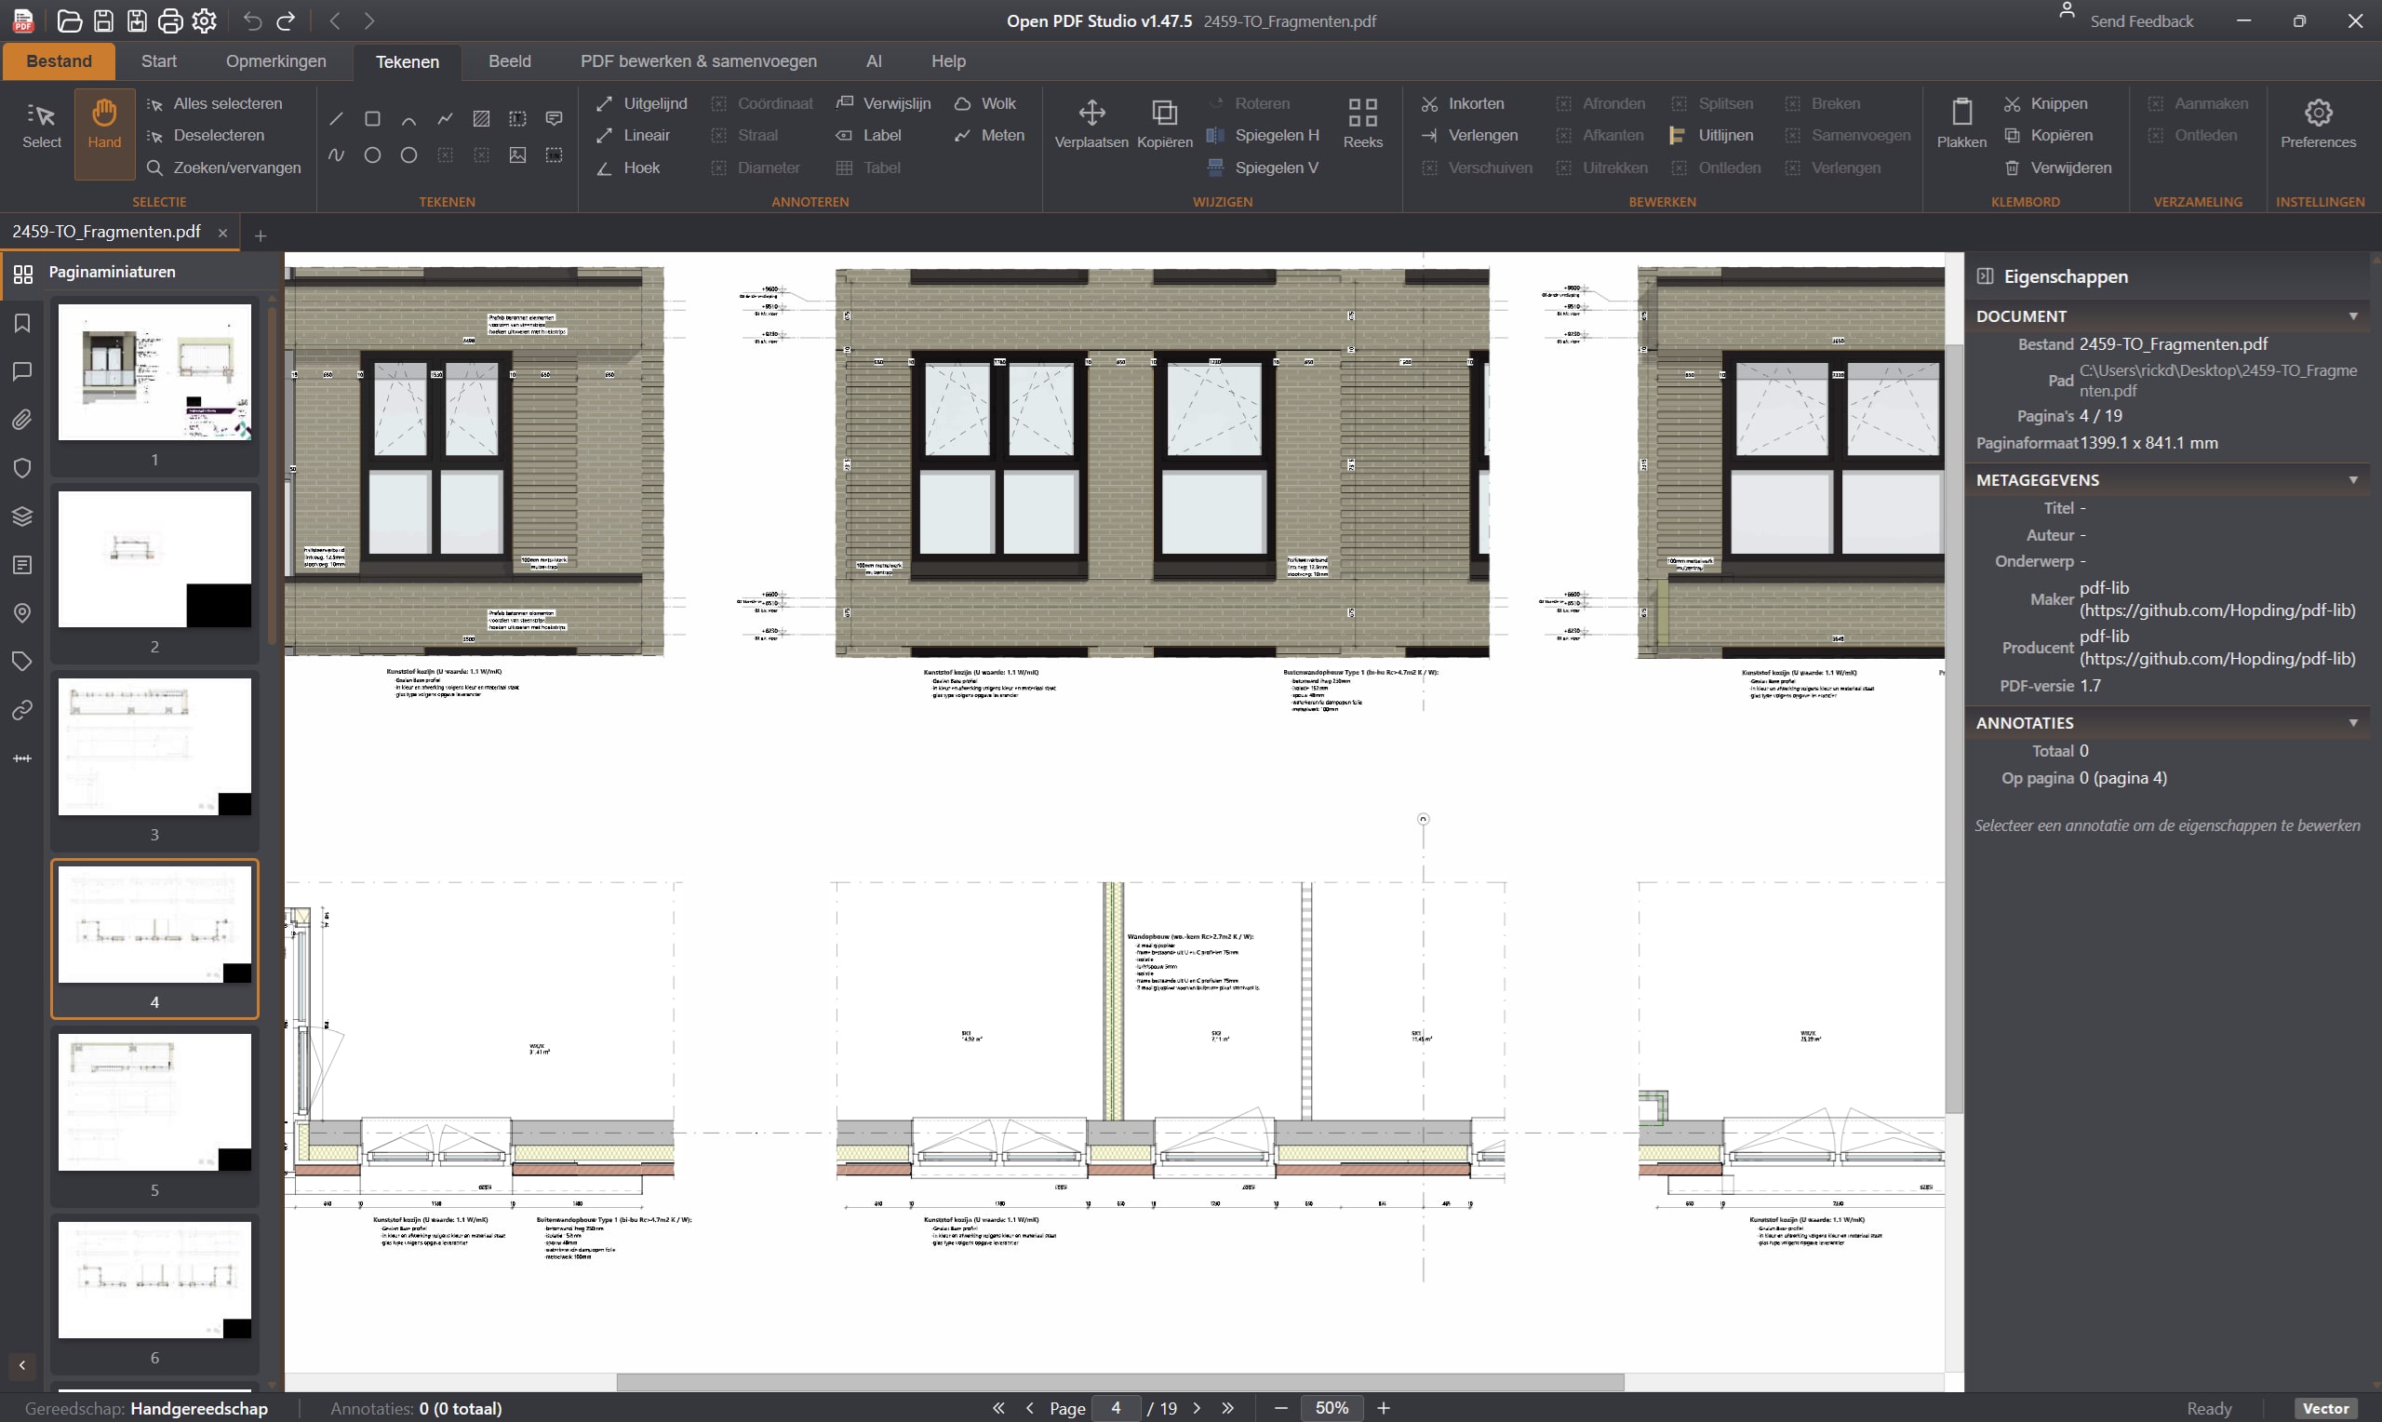
Task: Click the horizontal scrollbar of the document
Action: click(x=1119, y=1383)
